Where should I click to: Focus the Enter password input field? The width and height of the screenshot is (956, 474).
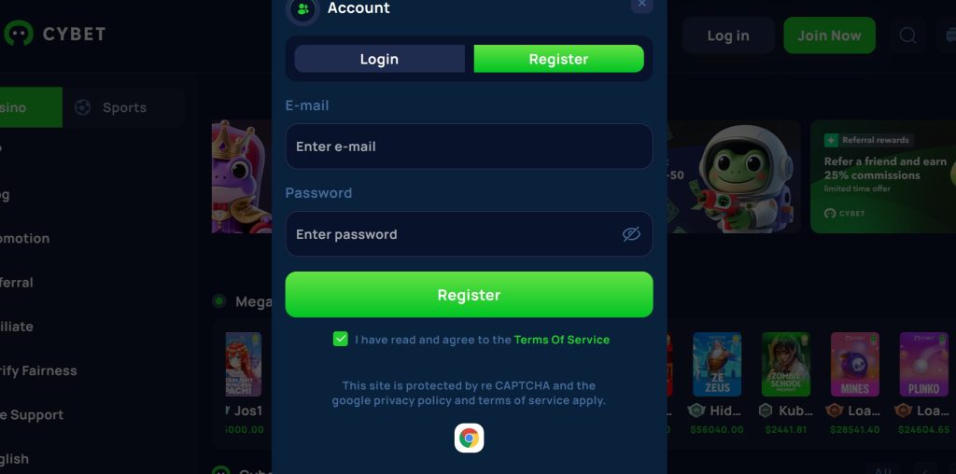469,234
